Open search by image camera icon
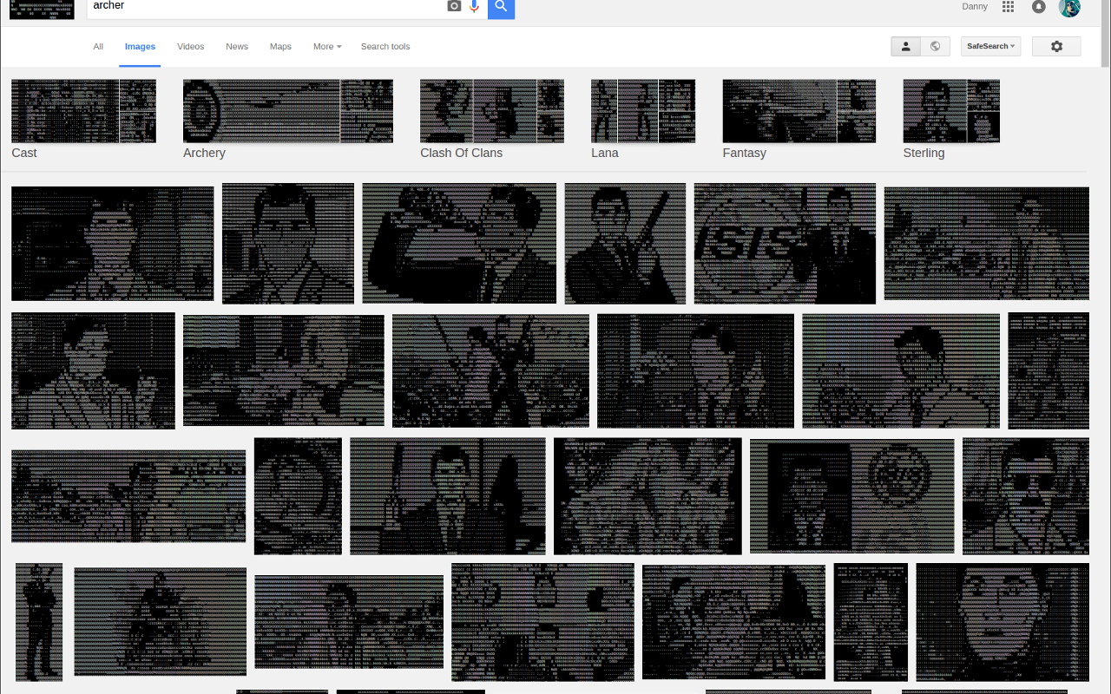 coord(454,6)
